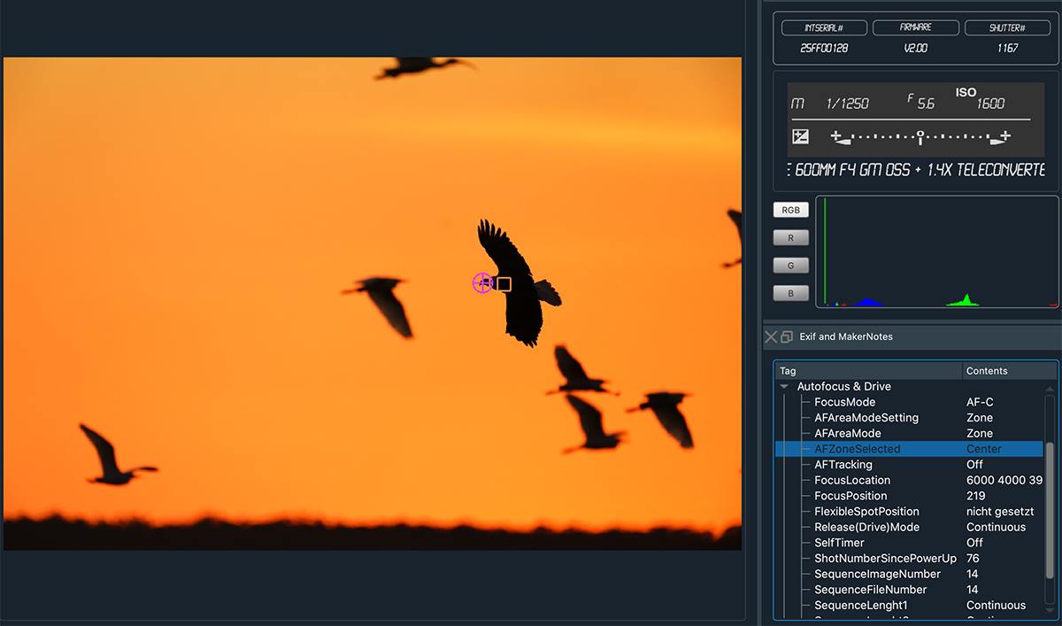Click the exposure compensation scale indicator
The image size is (1062, 626).
[920, 137]
